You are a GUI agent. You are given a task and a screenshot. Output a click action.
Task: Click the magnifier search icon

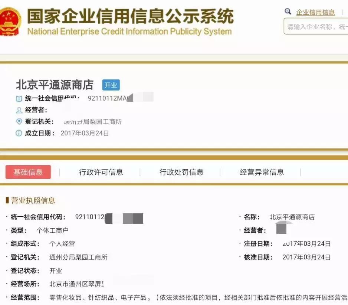coord(288,12)
